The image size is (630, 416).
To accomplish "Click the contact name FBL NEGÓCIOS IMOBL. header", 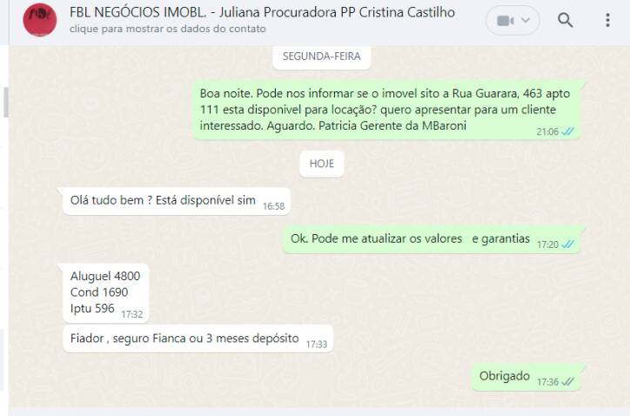I will tap(262, 12).
